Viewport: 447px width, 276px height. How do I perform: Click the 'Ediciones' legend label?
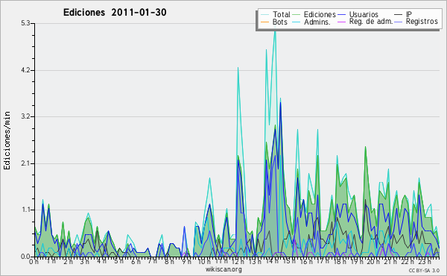click(320, 14)
